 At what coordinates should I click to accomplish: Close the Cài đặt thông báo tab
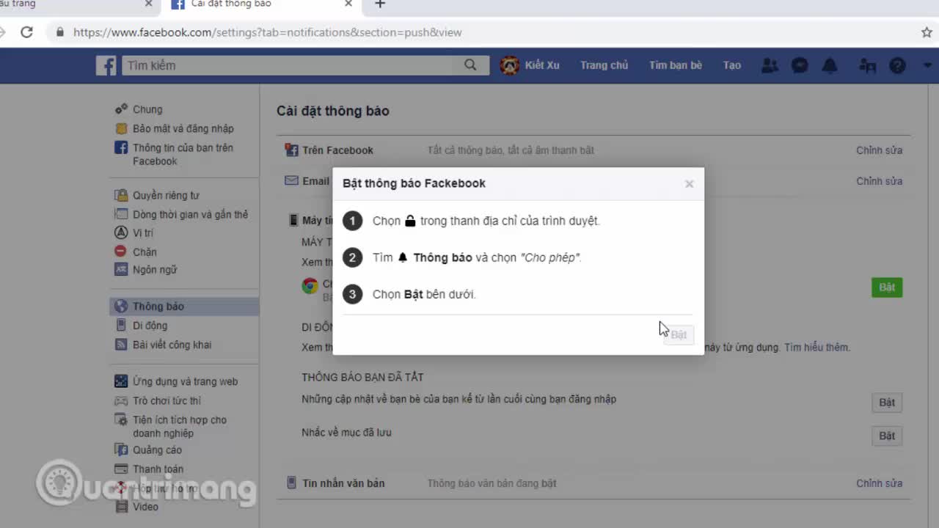348,4
